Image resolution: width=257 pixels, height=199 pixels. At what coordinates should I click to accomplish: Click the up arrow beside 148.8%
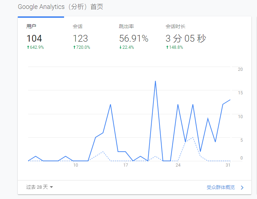[x=167, y=47]
